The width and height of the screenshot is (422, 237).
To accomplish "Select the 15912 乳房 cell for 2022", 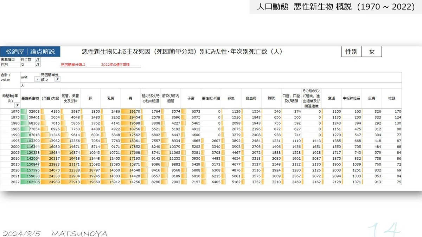I will coord(110,182).
